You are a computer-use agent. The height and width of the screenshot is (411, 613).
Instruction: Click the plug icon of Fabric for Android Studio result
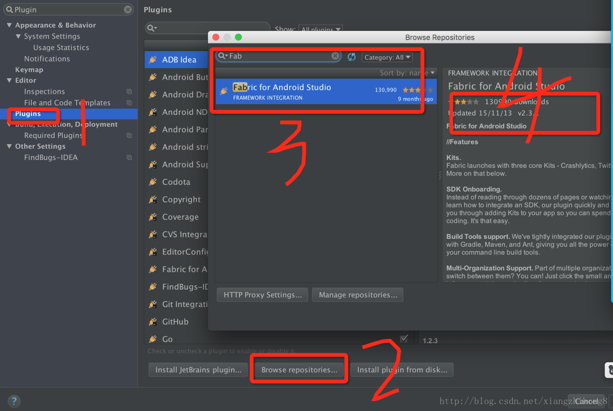click(x=224, y=91)
